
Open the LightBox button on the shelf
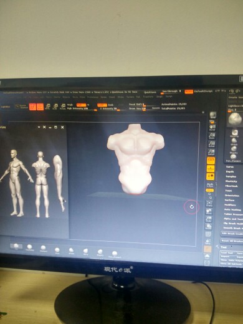tap(6, 107)
